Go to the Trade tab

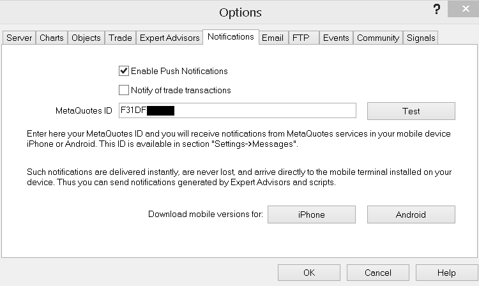(120, 38)
